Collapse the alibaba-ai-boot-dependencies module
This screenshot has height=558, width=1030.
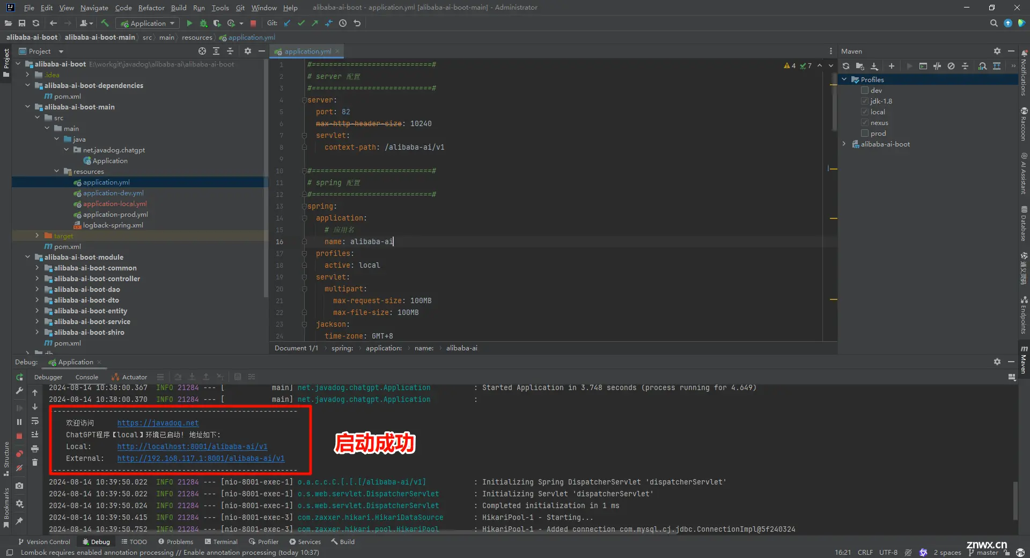[x=27, y=85]
